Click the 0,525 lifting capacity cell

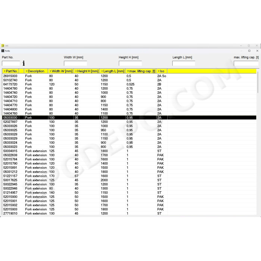tap(130, 84)
